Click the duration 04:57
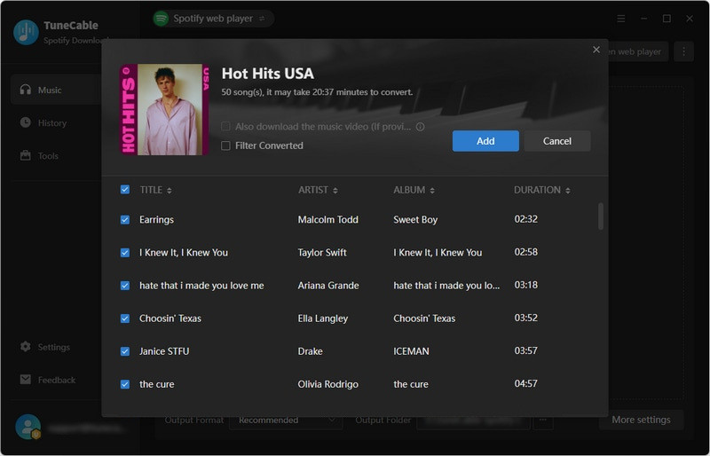This screenshot has height=456, width=710. (x=525, y=383)
